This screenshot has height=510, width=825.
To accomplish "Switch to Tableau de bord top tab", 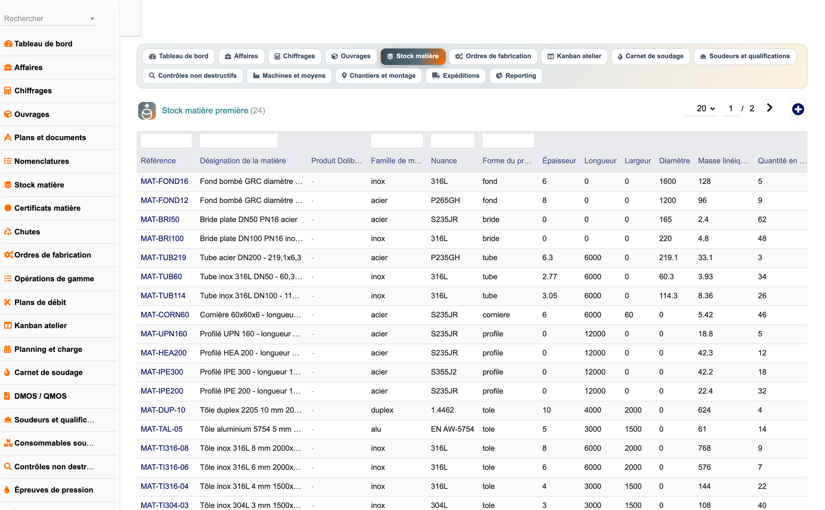I will (179, 56).
